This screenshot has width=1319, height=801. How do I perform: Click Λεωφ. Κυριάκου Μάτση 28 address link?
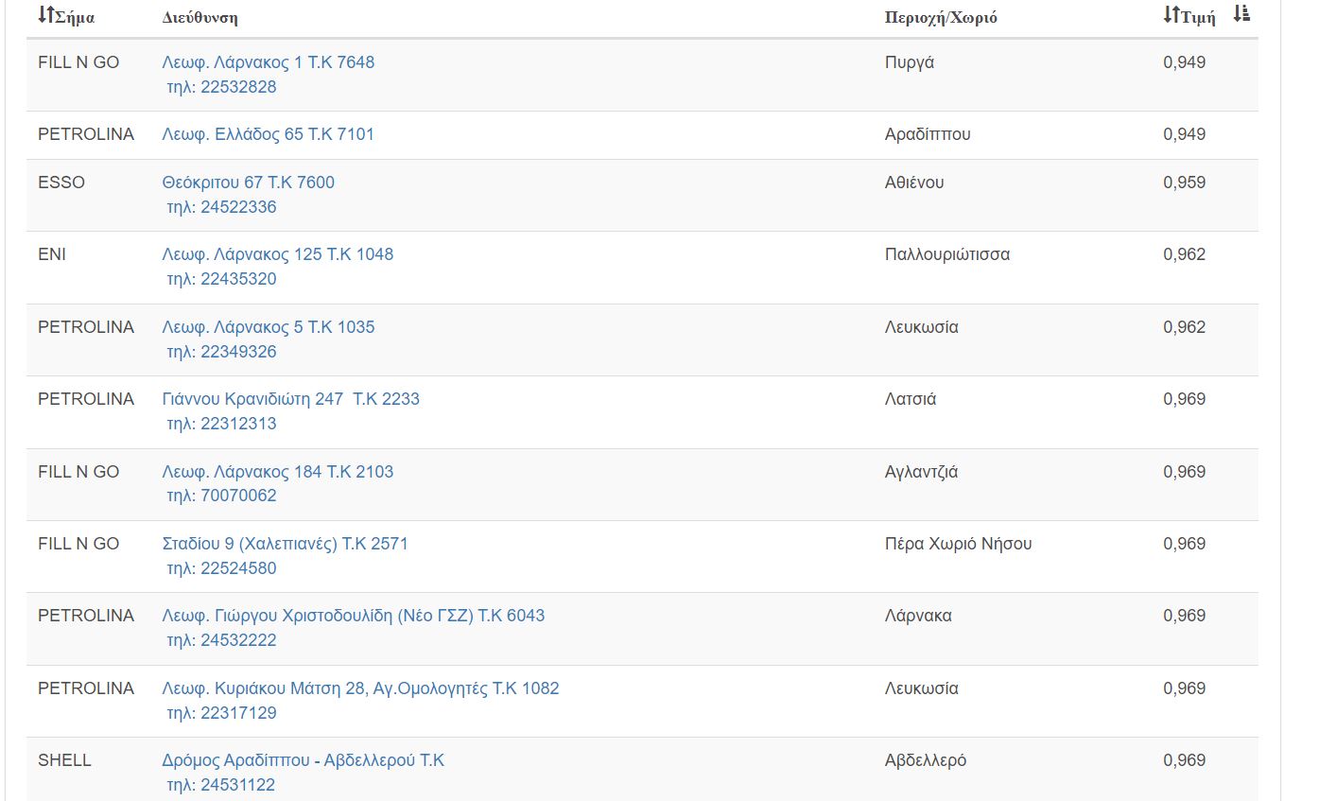tap(360, 688)
